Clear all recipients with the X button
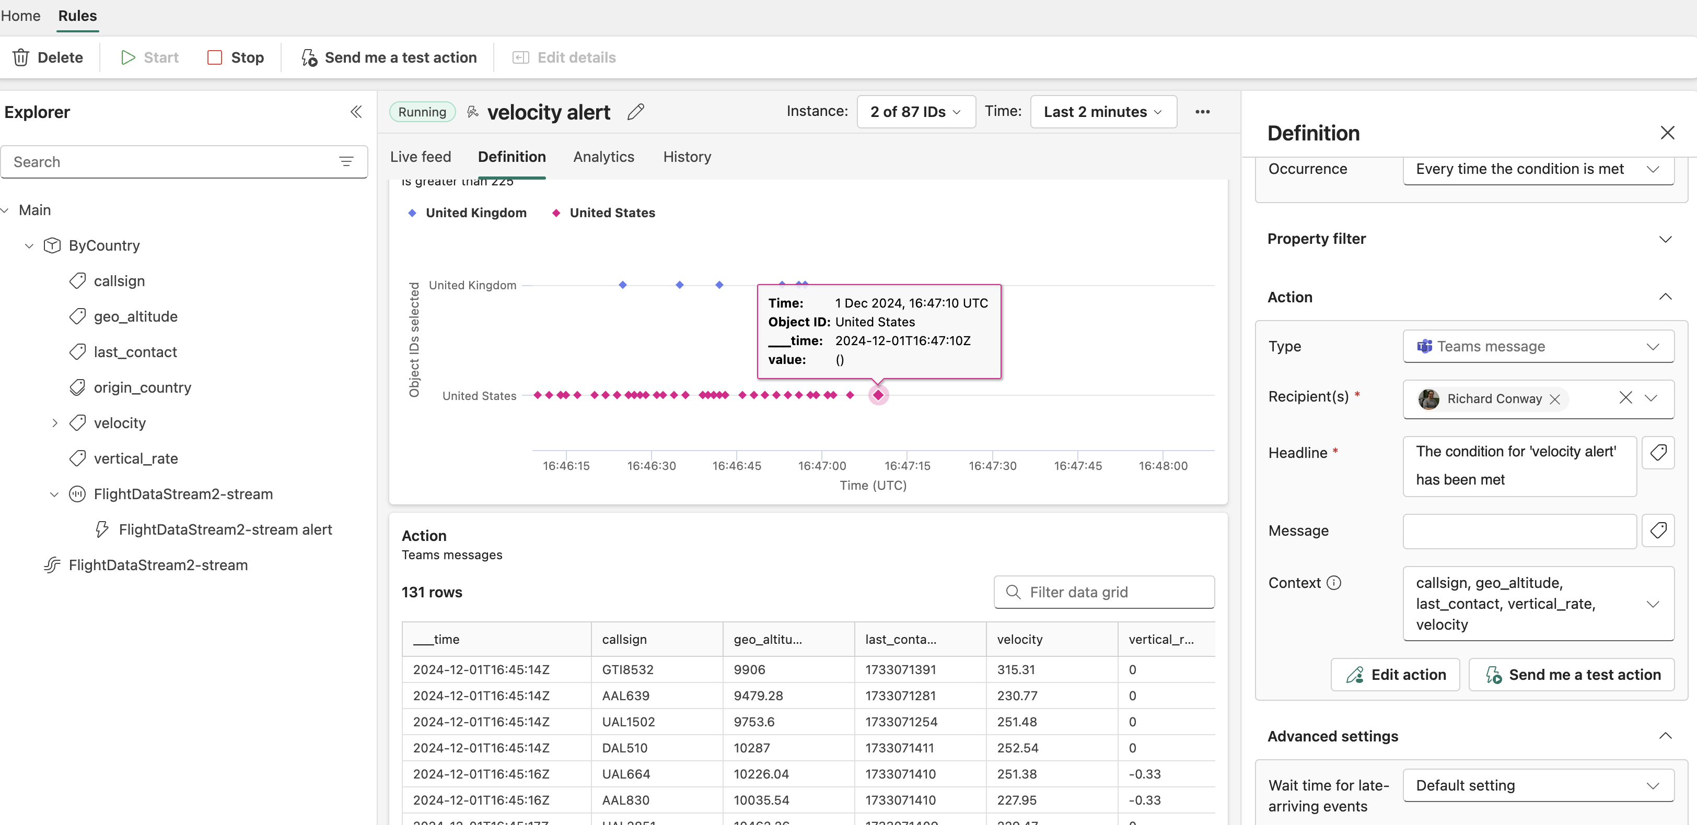This screenshot has width=1697, height=825. 1625,398
